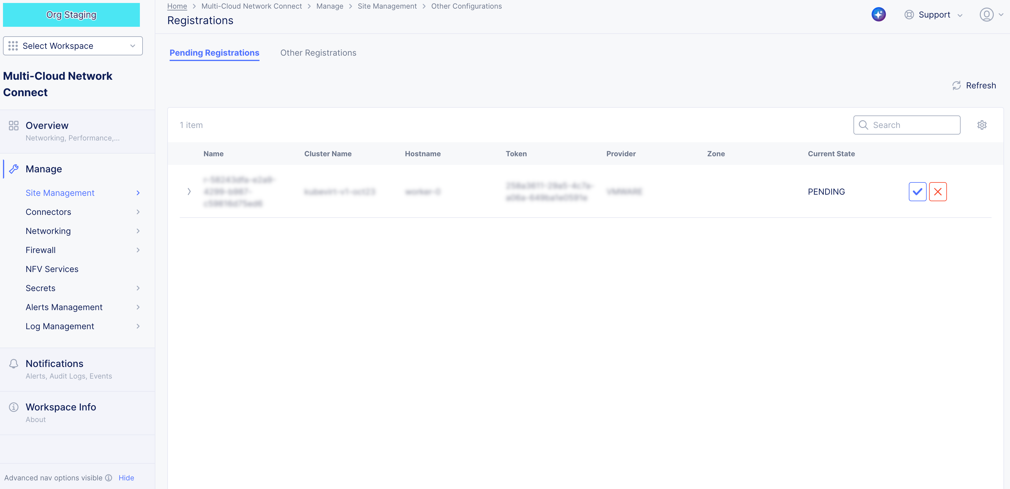Viewport: 1010px width, 489px height.
Task: Click the Refresh icon button
Action: [x=956, y=85]
